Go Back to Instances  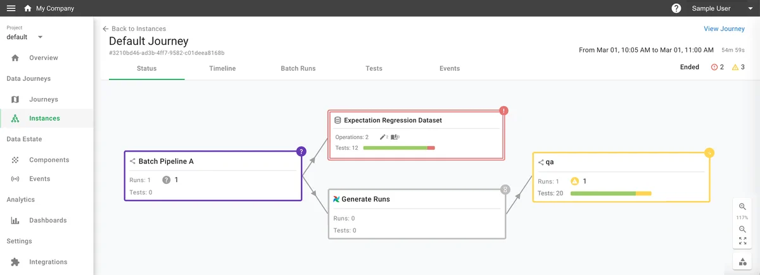[134, 28]
